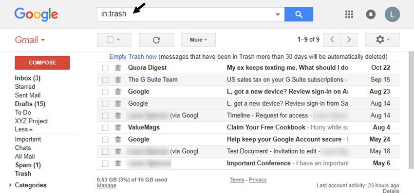Image resolution: width=414 pixels, height=193 pixels.
Task: Tick checkbox for Google Aug 23 message
Action: click(105, 92)
